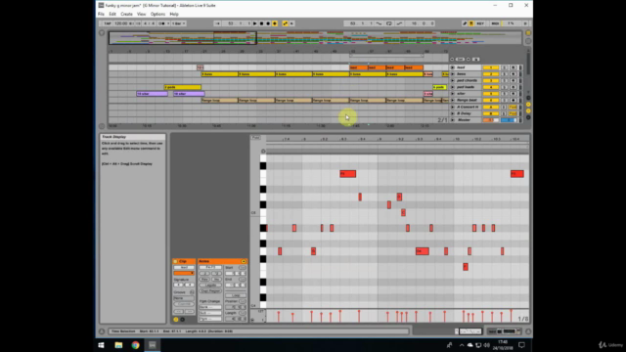Toggle the yellow automation arm button
The width and height of the screenshot is (626, 352).
click(285, 23)
